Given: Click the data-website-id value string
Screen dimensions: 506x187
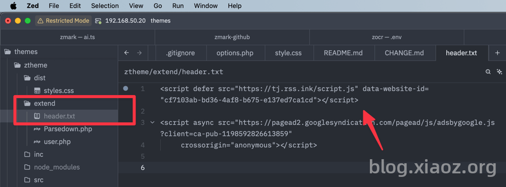Looking at the screenshot, I should point(239,100).
